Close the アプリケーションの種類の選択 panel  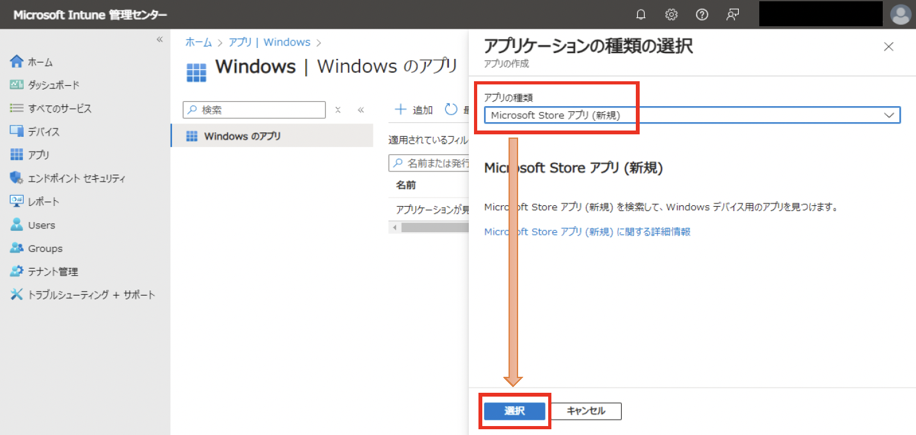[888, 47]
